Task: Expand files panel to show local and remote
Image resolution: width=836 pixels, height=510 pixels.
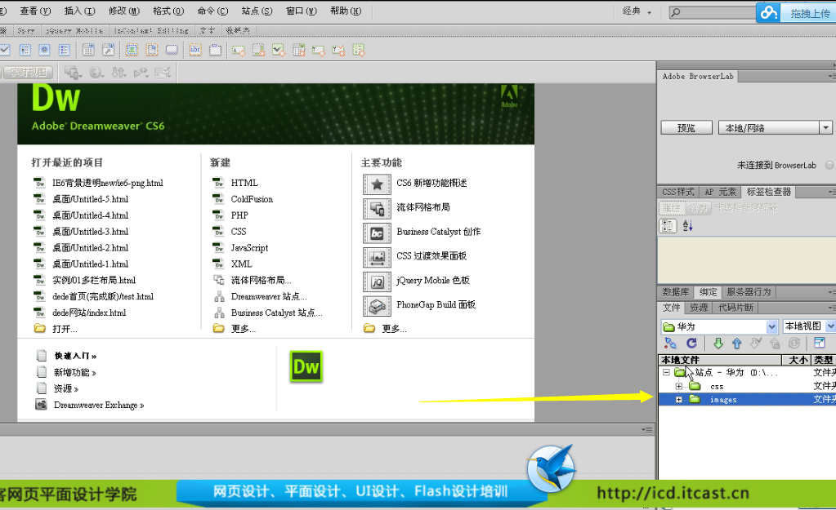Action: 820,343
